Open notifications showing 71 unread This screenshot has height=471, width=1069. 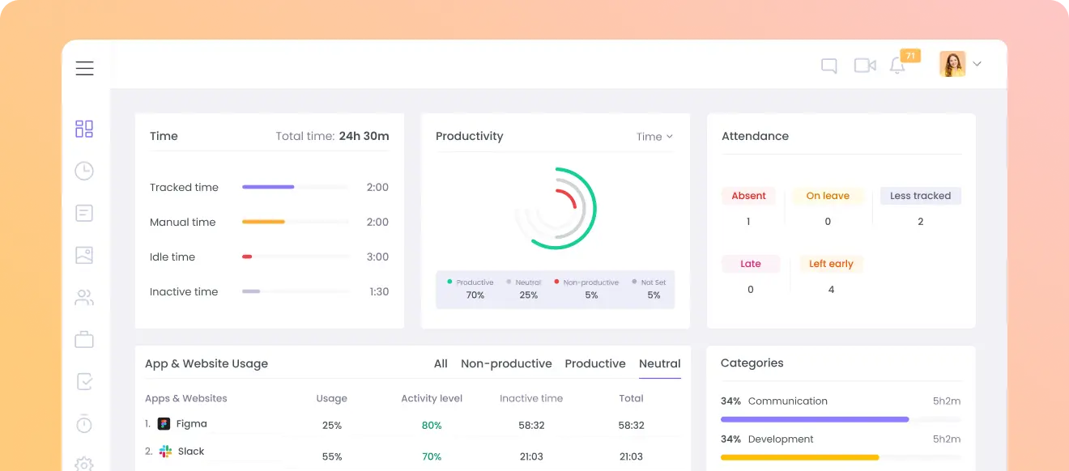pos(897,65)
